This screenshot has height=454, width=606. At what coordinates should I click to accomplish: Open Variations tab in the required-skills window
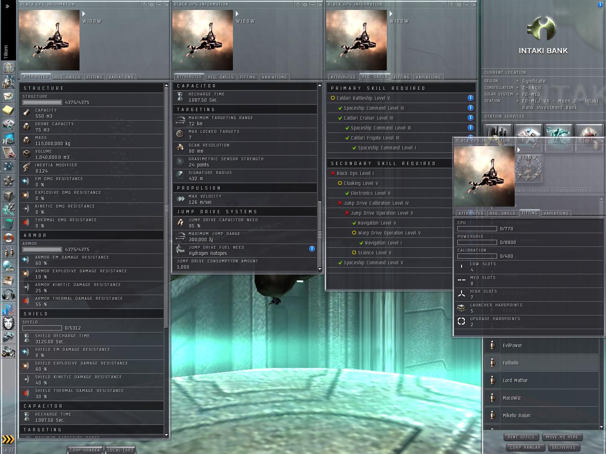(428, 77)
